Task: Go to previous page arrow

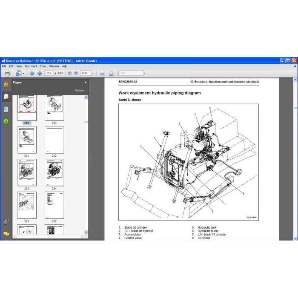Action: click(32, 73)
